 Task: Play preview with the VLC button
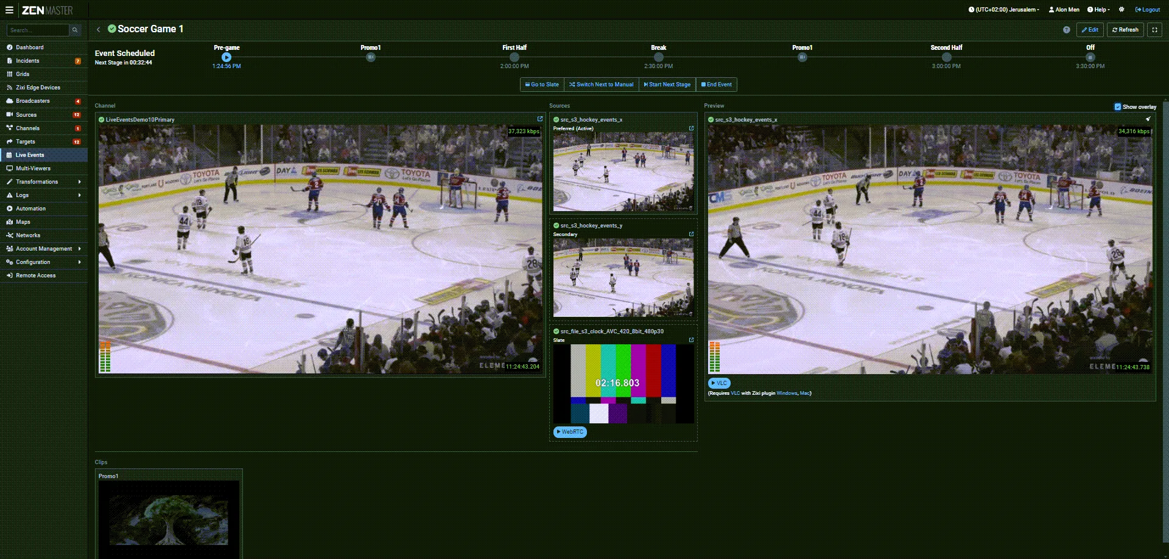(x=719, y=383)
